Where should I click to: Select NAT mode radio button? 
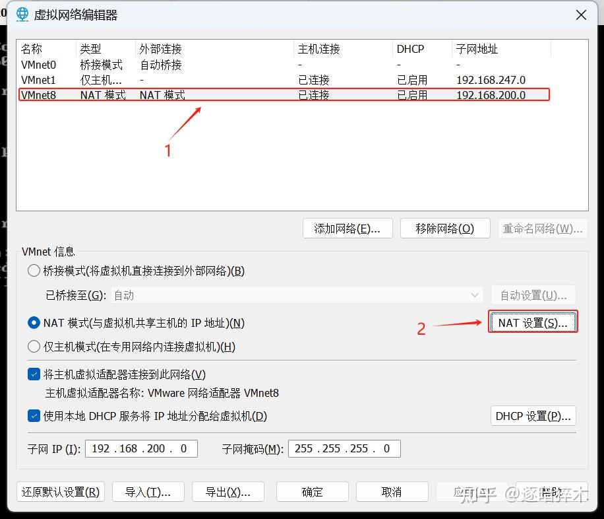pyautogui.click(x=33, y=323)
